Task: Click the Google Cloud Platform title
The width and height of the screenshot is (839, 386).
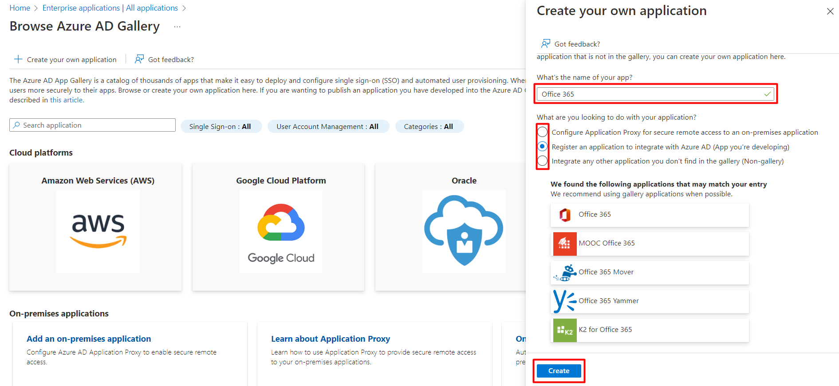Action: 281,181
